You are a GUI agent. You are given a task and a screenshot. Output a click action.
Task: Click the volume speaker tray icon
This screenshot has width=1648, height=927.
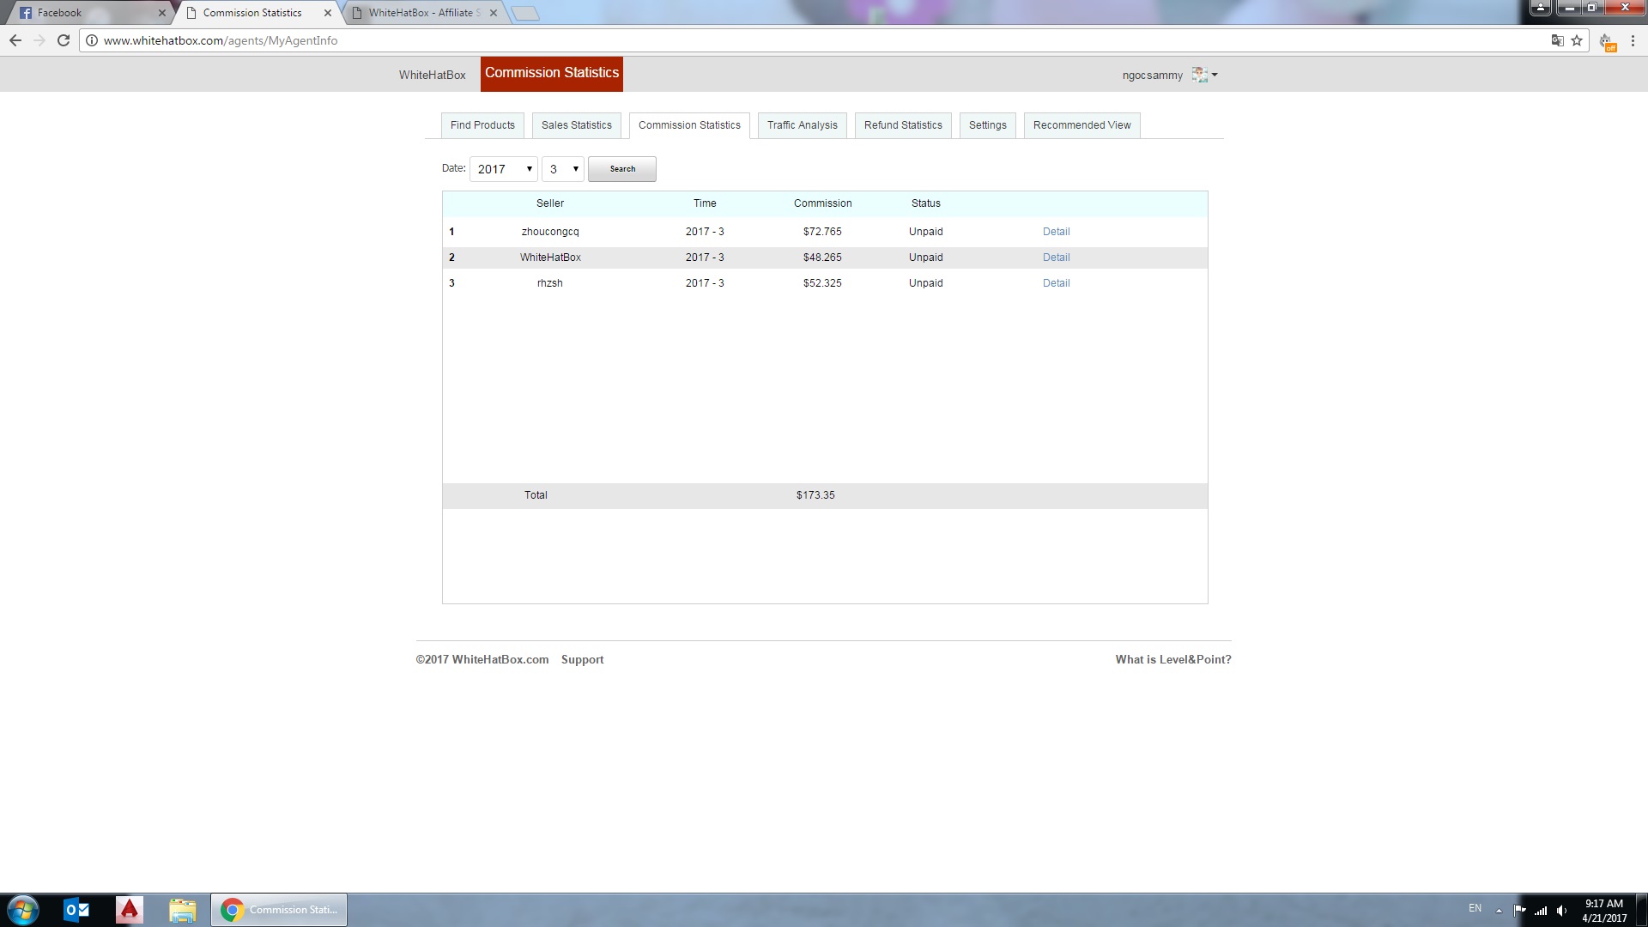click(x=1561, y=911)
